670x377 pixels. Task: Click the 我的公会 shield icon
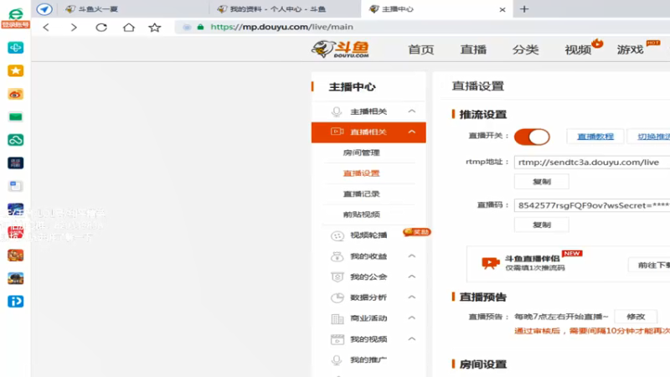click(x=338, y=277)
